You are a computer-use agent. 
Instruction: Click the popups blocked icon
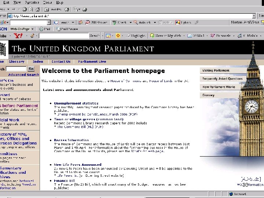tap(87, 22)
